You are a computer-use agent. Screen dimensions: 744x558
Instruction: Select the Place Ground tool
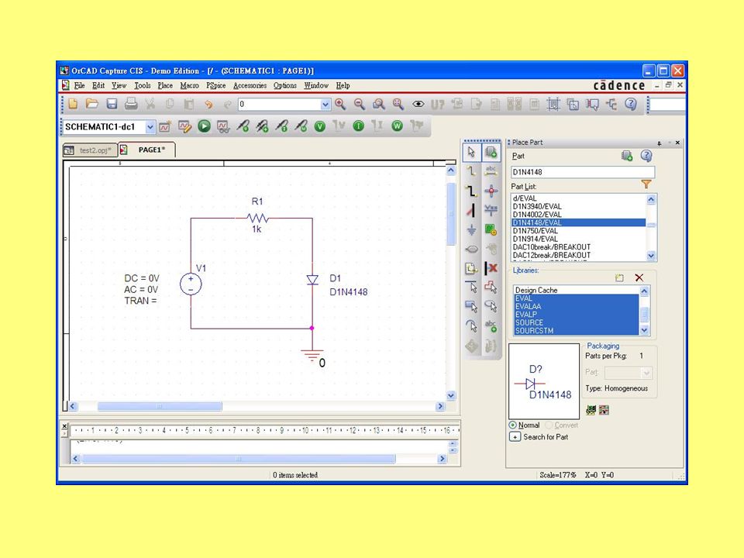coord(472,229)
